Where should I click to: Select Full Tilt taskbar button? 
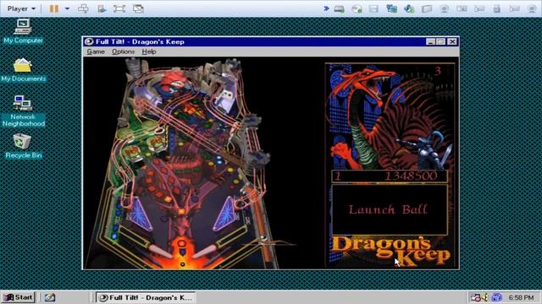(146, 297)
